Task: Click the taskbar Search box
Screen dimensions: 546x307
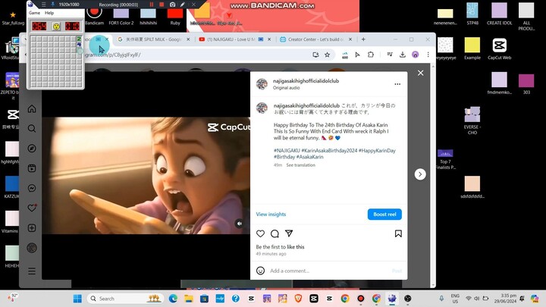Action: pyautogui.click(x=126, y=299)
